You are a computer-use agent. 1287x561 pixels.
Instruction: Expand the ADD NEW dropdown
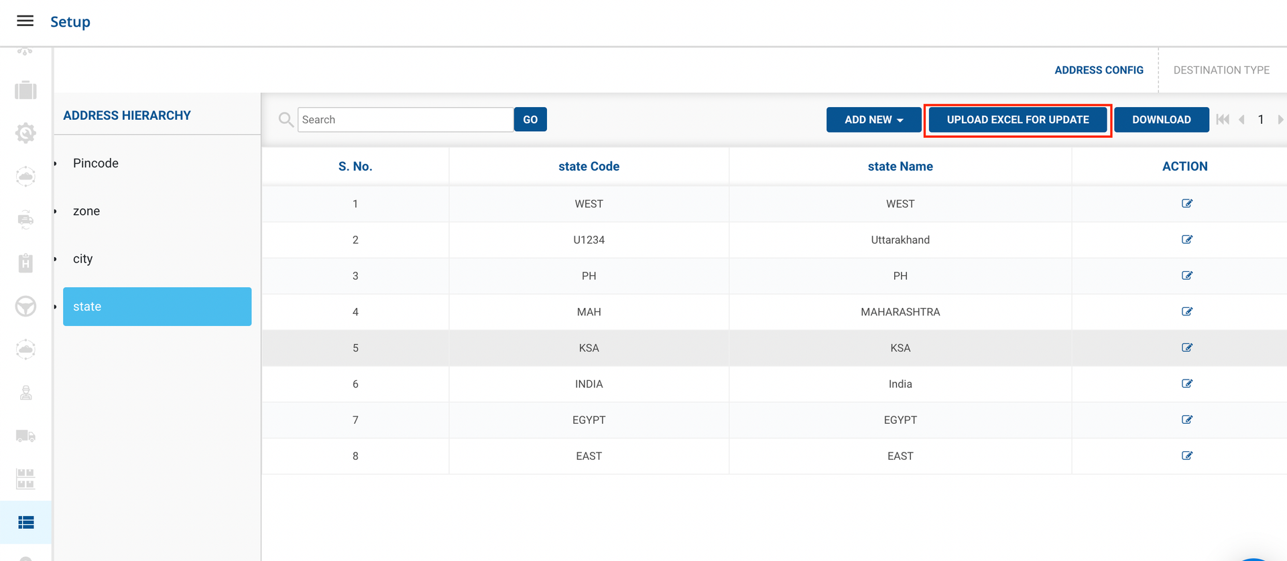click(873, 120)
